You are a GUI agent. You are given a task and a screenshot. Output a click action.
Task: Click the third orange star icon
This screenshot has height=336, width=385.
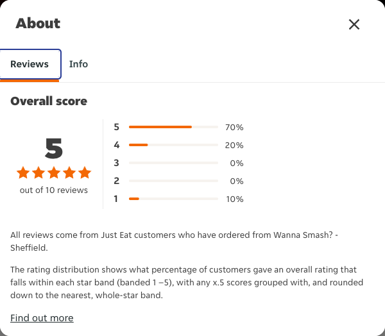[x=54, y=172]
